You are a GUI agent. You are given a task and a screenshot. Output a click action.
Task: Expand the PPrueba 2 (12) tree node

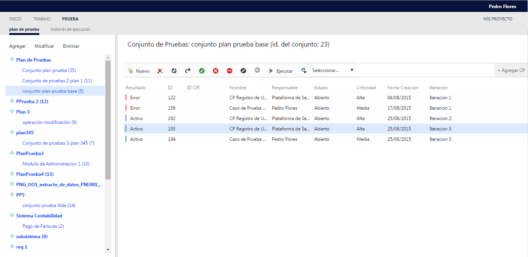click(x=12, y=102)
